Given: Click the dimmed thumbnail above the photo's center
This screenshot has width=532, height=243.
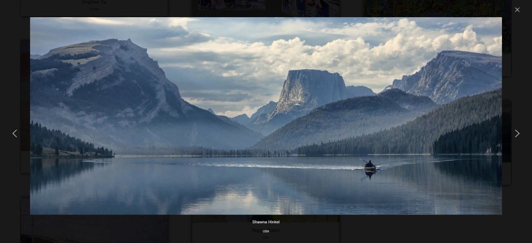Looking at the screenshot, I should coord(265,7).
